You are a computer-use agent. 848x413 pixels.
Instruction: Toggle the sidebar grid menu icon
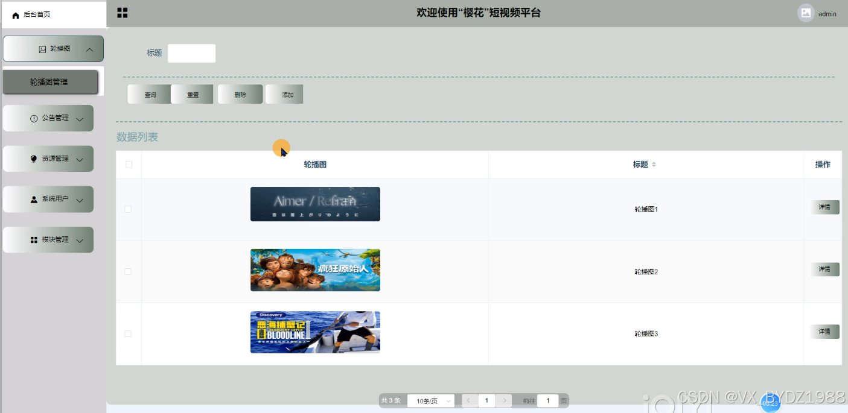pos(123,13)
